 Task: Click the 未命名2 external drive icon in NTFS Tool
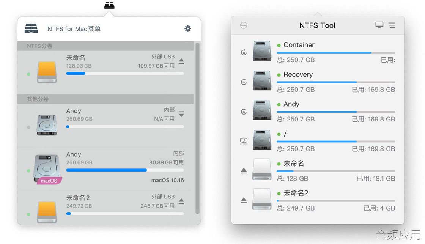[x=262, y=199]
